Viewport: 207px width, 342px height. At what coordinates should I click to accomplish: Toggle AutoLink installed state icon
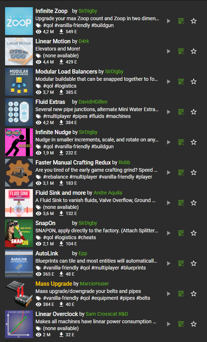coord(181,264)
